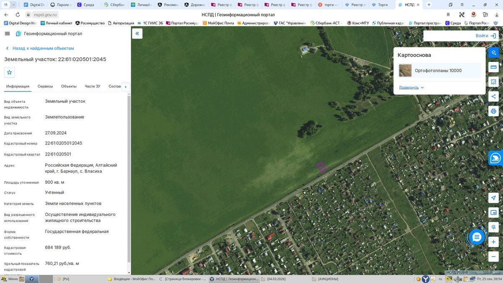This screenshot has height=283, width=503.
Task: Share the current map view
Action: pyautogui.click(x=493, y=96)
